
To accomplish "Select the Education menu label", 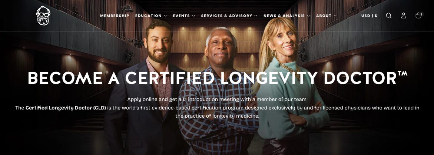I will point(148,16).
